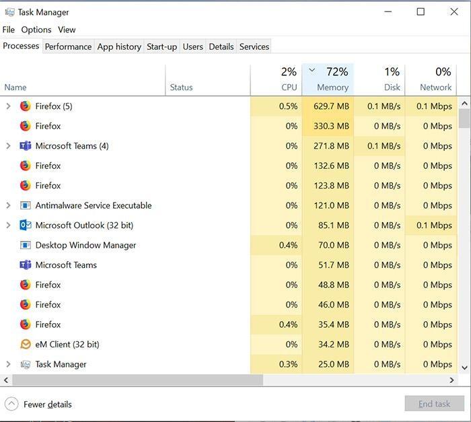The image size is (471, 422).
Task: Select the eM Client (32 bit) name
Action: pyautogui.click(x=67, y=345)
